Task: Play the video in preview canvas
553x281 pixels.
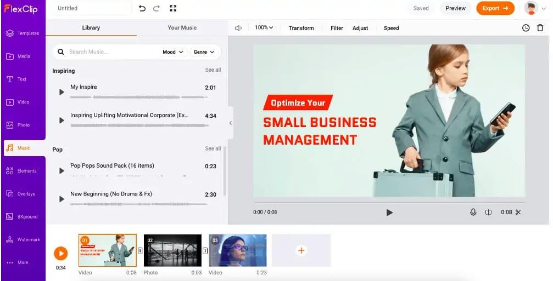Action: 389,213
